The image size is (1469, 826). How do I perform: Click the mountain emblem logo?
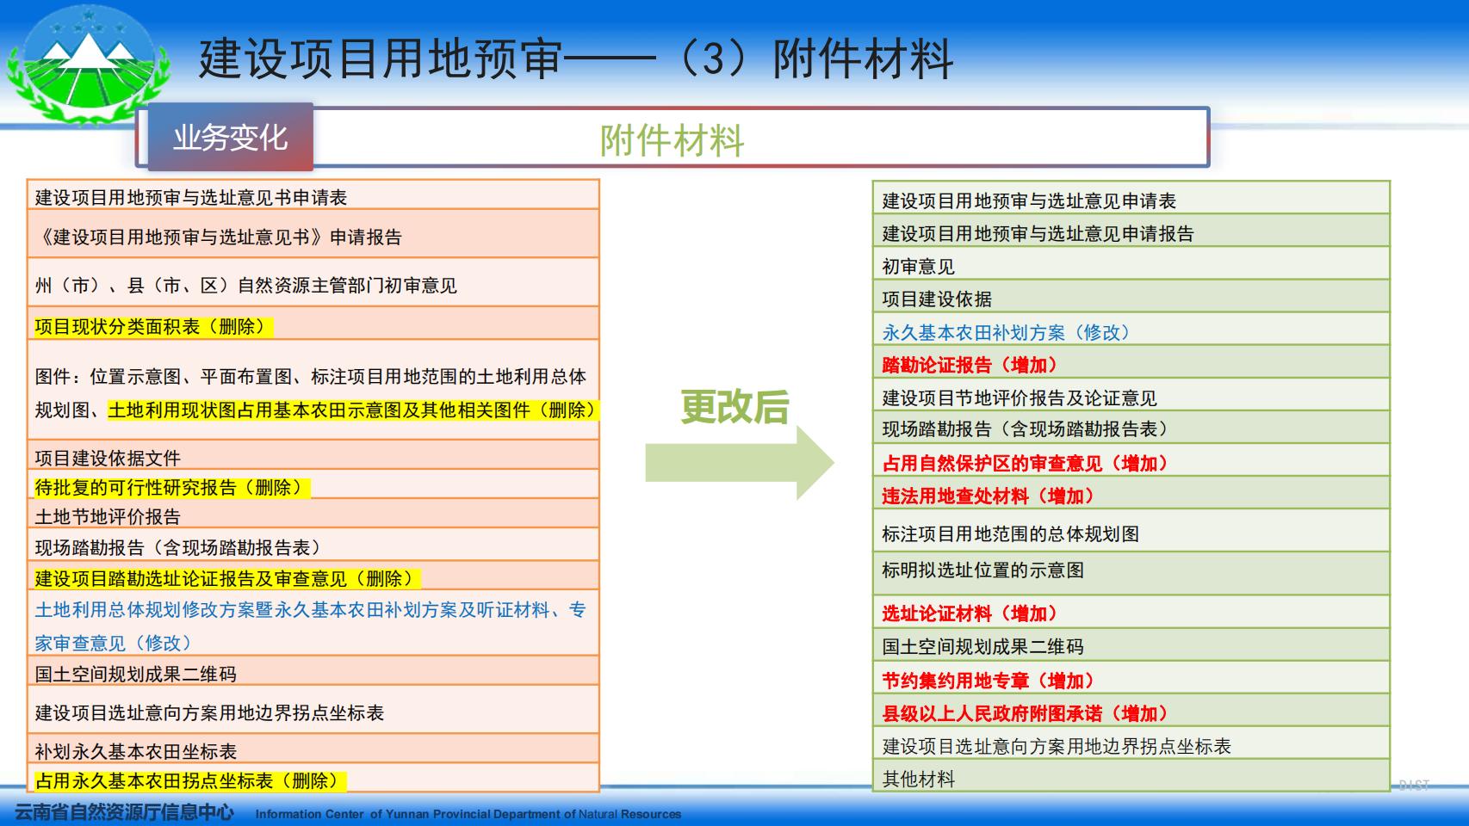click(89, 65)
